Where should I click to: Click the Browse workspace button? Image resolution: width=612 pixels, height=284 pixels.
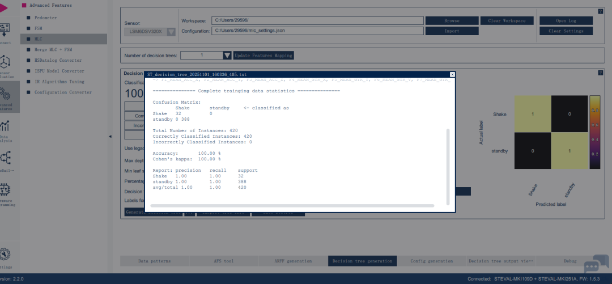pos(452,21)
